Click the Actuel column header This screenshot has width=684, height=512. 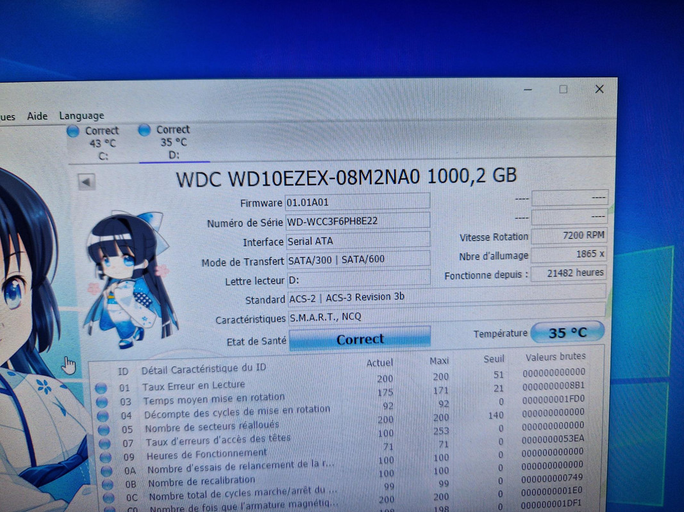(380, 363)
